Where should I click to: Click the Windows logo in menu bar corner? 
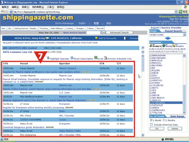(x=185, y=7)
